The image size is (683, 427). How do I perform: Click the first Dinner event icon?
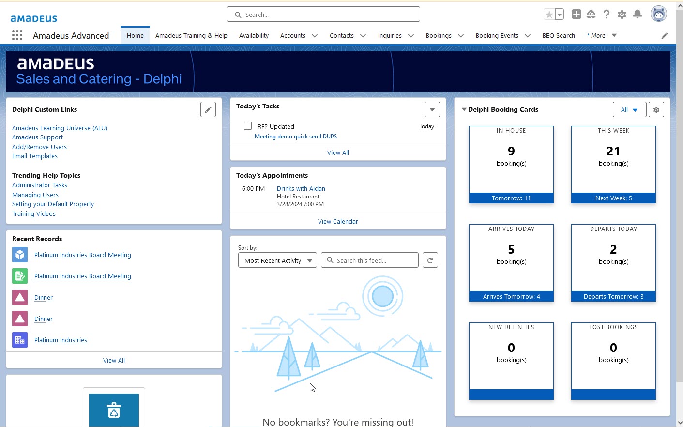pyautogui.click(x=20, y=297)
